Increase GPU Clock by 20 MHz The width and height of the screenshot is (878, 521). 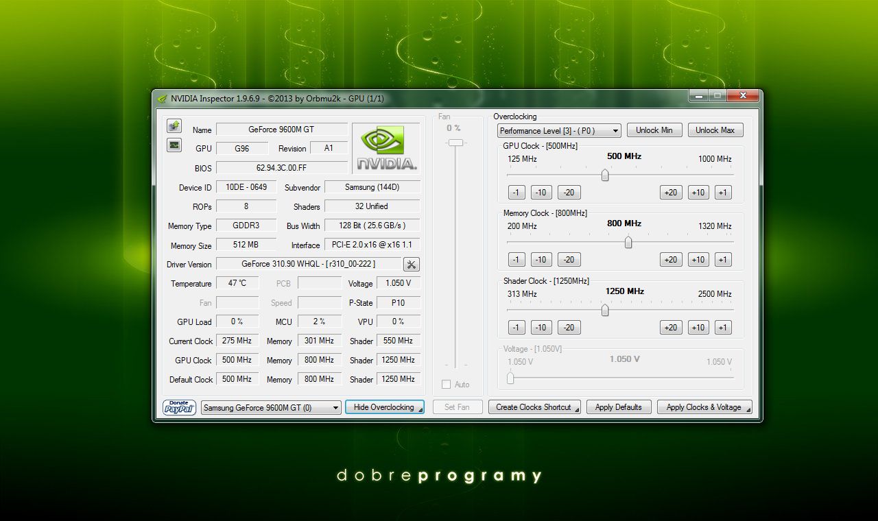pos(670,193)
